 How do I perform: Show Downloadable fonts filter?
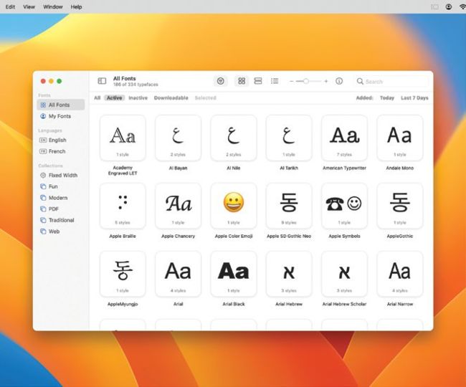(x=171, y=97)
